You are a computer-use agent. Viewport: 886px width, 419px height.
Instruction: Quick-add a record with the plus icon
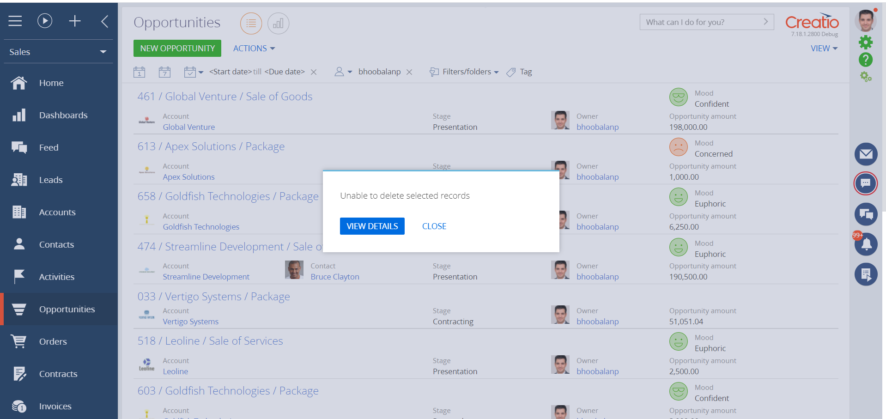[75, 20]
